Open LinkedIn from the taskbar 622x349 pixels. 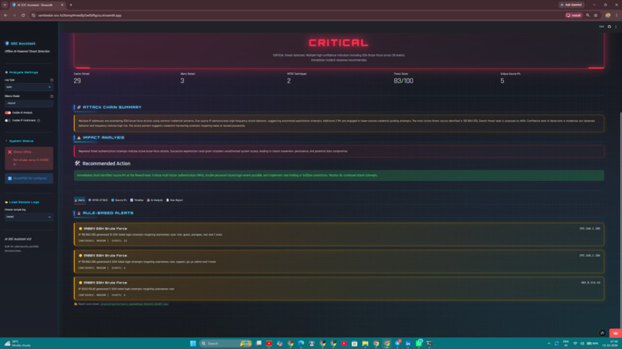(407, 344)
